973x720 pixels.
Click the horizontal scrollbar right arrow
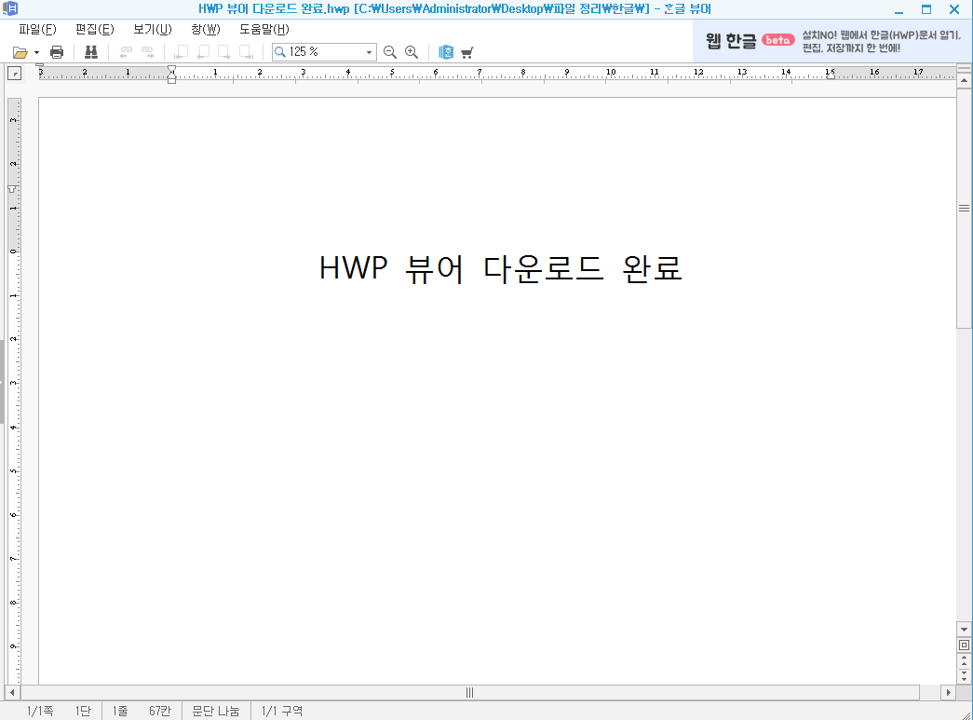tap(948, 692)
